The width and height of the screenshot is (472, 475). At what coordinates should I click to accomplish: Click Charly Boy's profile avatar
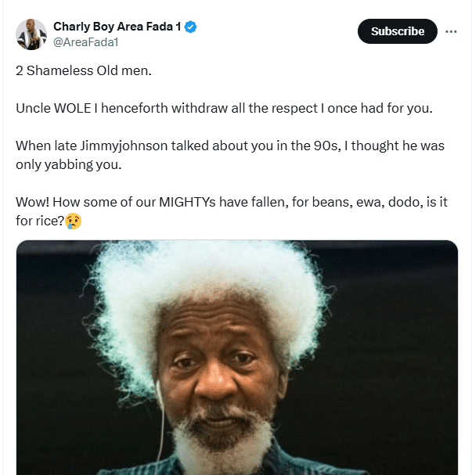coord(31,34)
